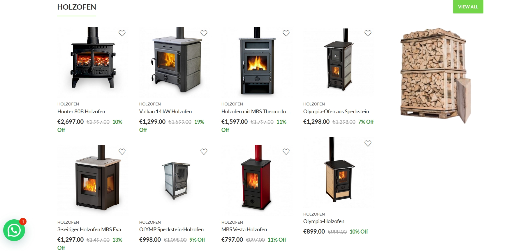516x251 pixels.
Task: Select the HOLZOFEN section heading tab
Action: point(77,7)
